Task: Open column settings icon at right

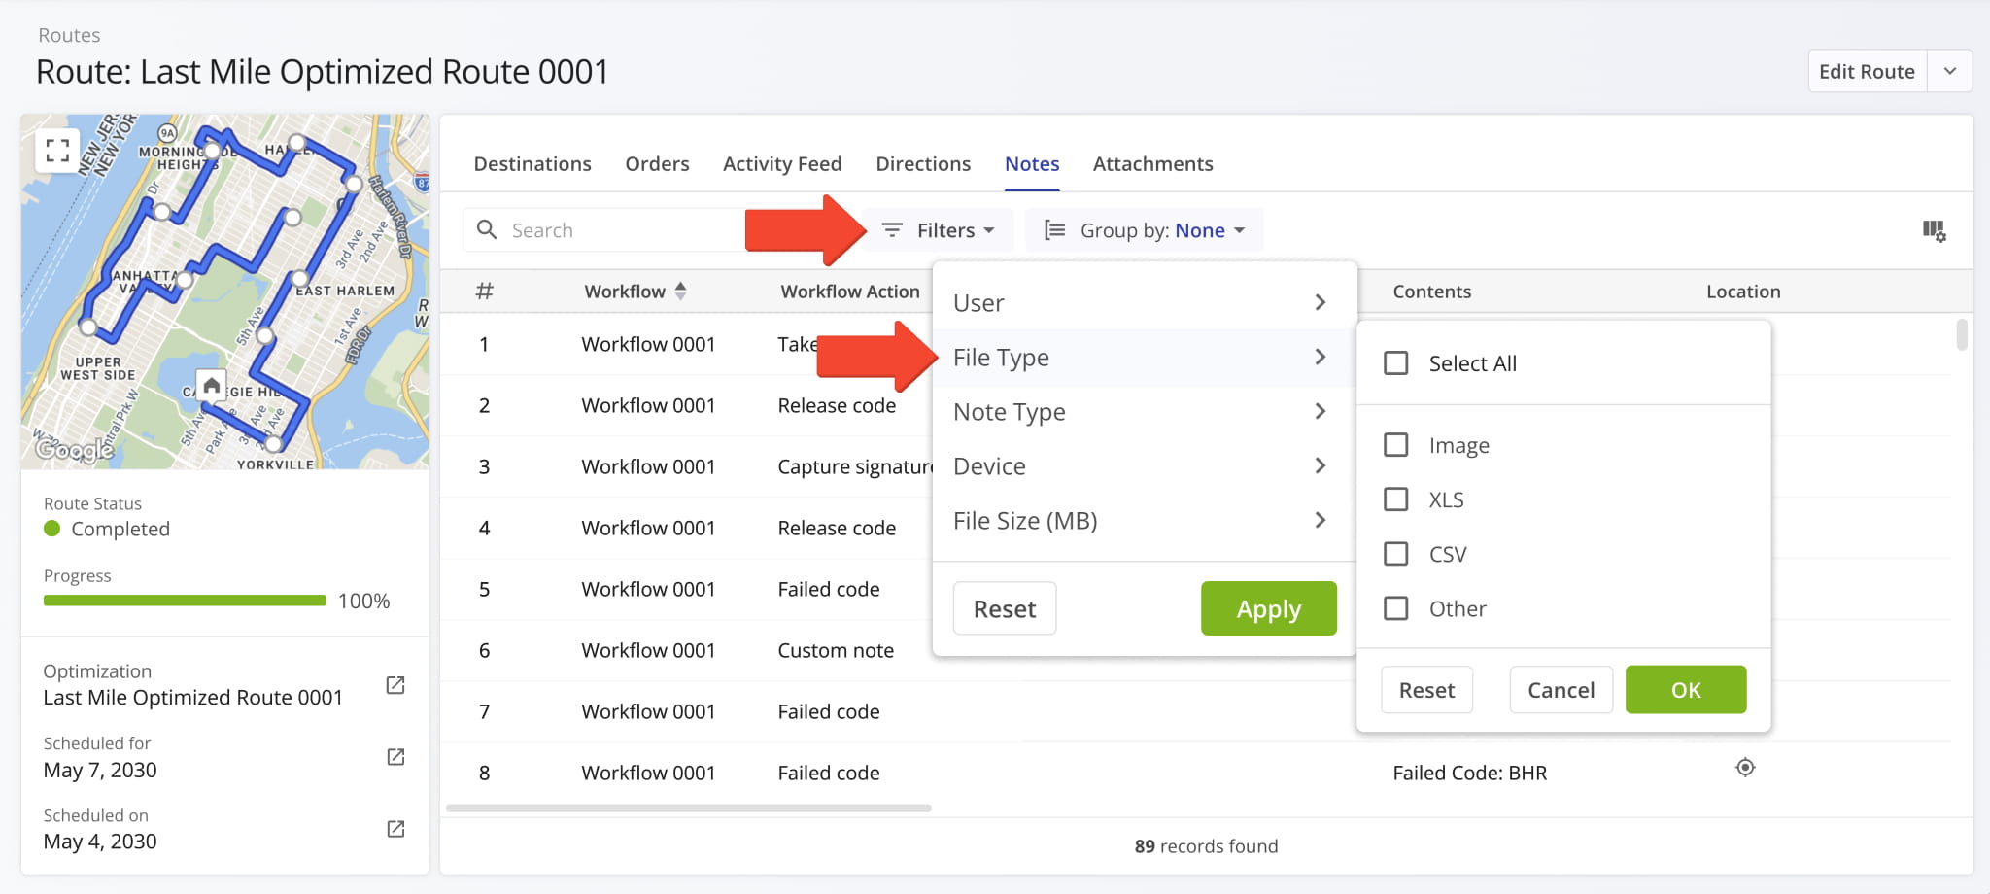Action: pyautogui.click(x=1933, y=230)
